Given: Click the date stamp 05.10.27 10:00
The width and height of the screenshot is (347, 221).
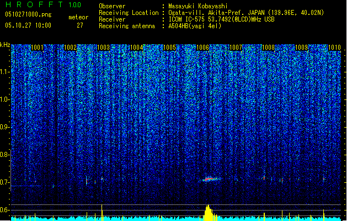Looking at the screenshot, I should point(28,25).
